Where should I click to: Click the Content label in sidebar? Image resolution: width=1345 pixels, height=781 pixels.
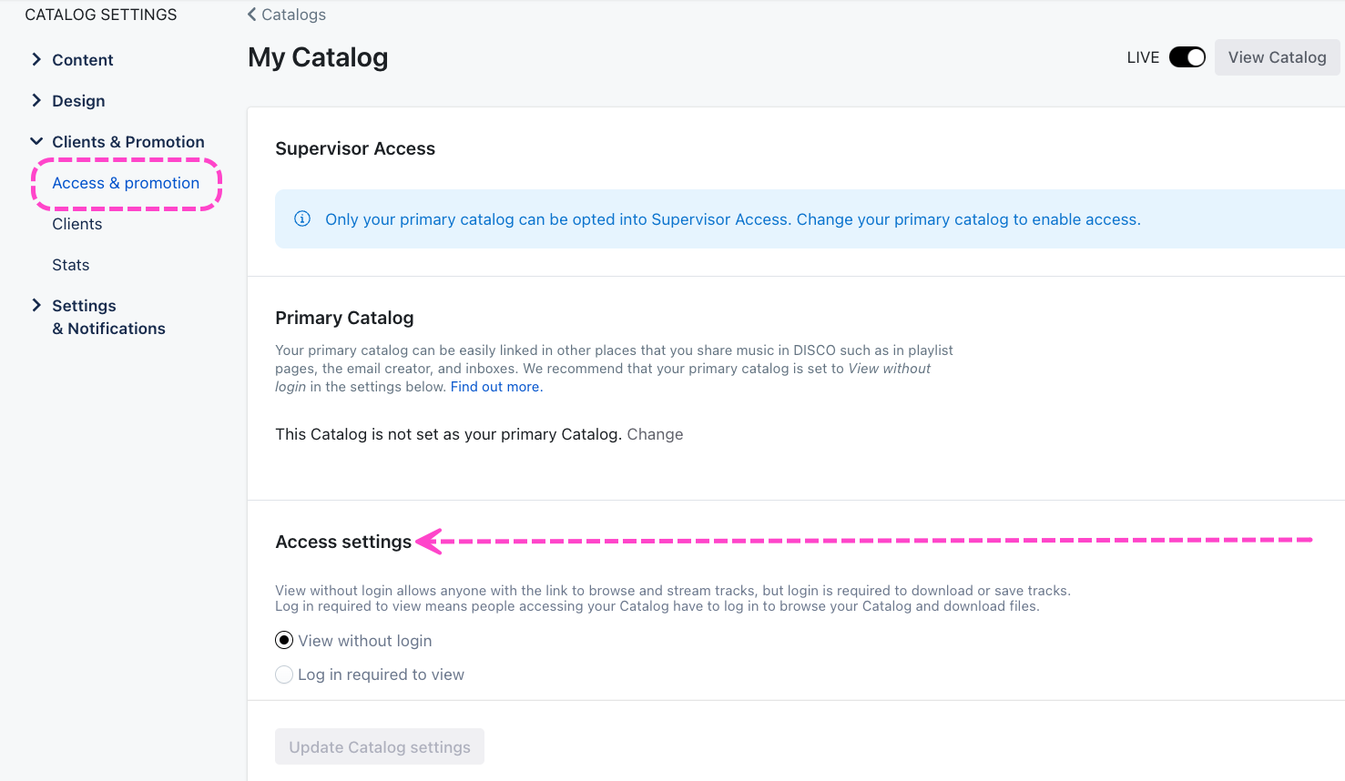coord(83,60)
